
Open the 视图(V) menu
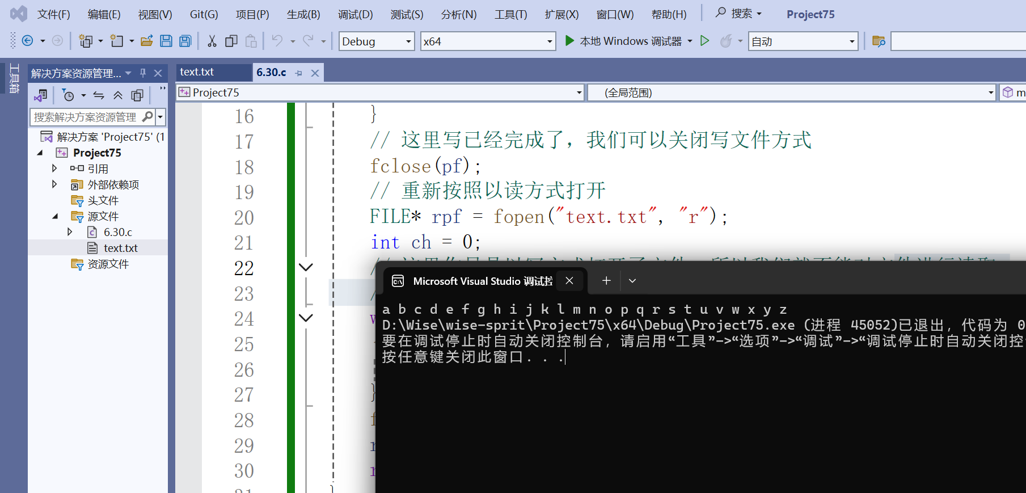pyautogui.click(x=155, y=14)
